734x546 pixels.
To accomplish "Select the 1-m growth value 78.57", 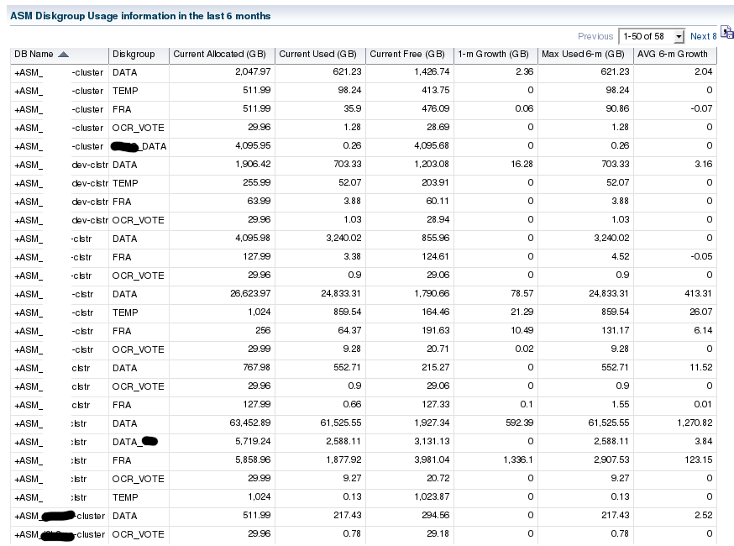I will pyautogui.click(x=522, y=294).
